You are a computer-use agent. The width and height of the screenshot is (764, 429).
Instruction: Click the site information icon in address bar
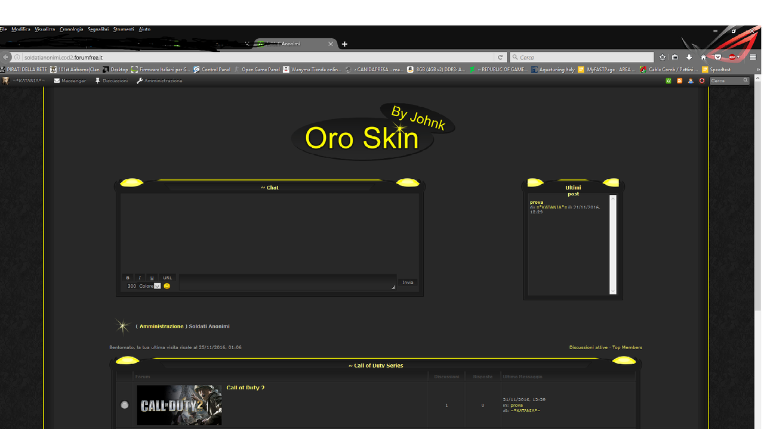pyautogui.click(x=17, y=57)
